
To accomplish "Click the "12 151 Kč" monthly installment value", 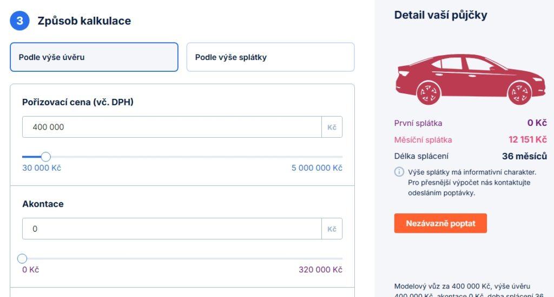I will [527, 140].
